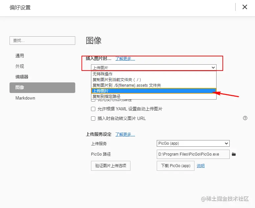Viewport: 255px width, 208px height.
Task: Open 了解更多 link beside 上传服务设定
Action: tap(125, 134)
